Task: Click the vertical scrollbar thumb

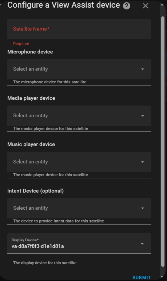Action: click(163, 142)
